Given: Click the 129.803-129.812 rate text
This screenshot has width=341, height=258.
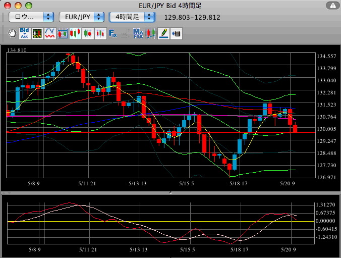Looking at the screenshot, I should coord(192,17).
